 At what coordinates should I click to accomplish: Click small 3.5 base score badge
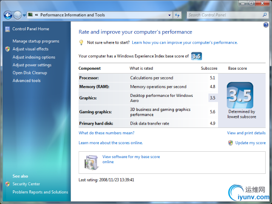pyautogui.click(x=196, y=56)
